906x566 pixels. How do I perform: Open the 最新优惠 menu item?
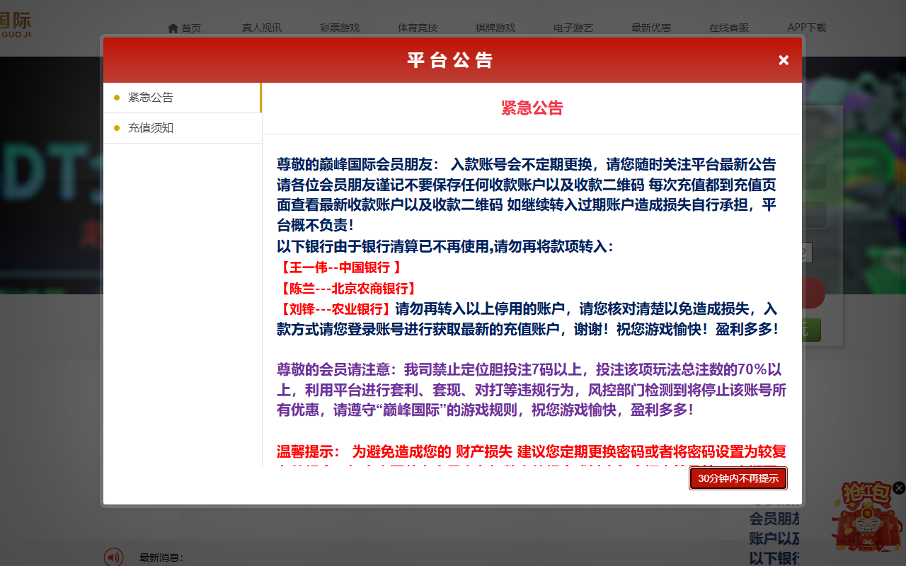(651, 28)
